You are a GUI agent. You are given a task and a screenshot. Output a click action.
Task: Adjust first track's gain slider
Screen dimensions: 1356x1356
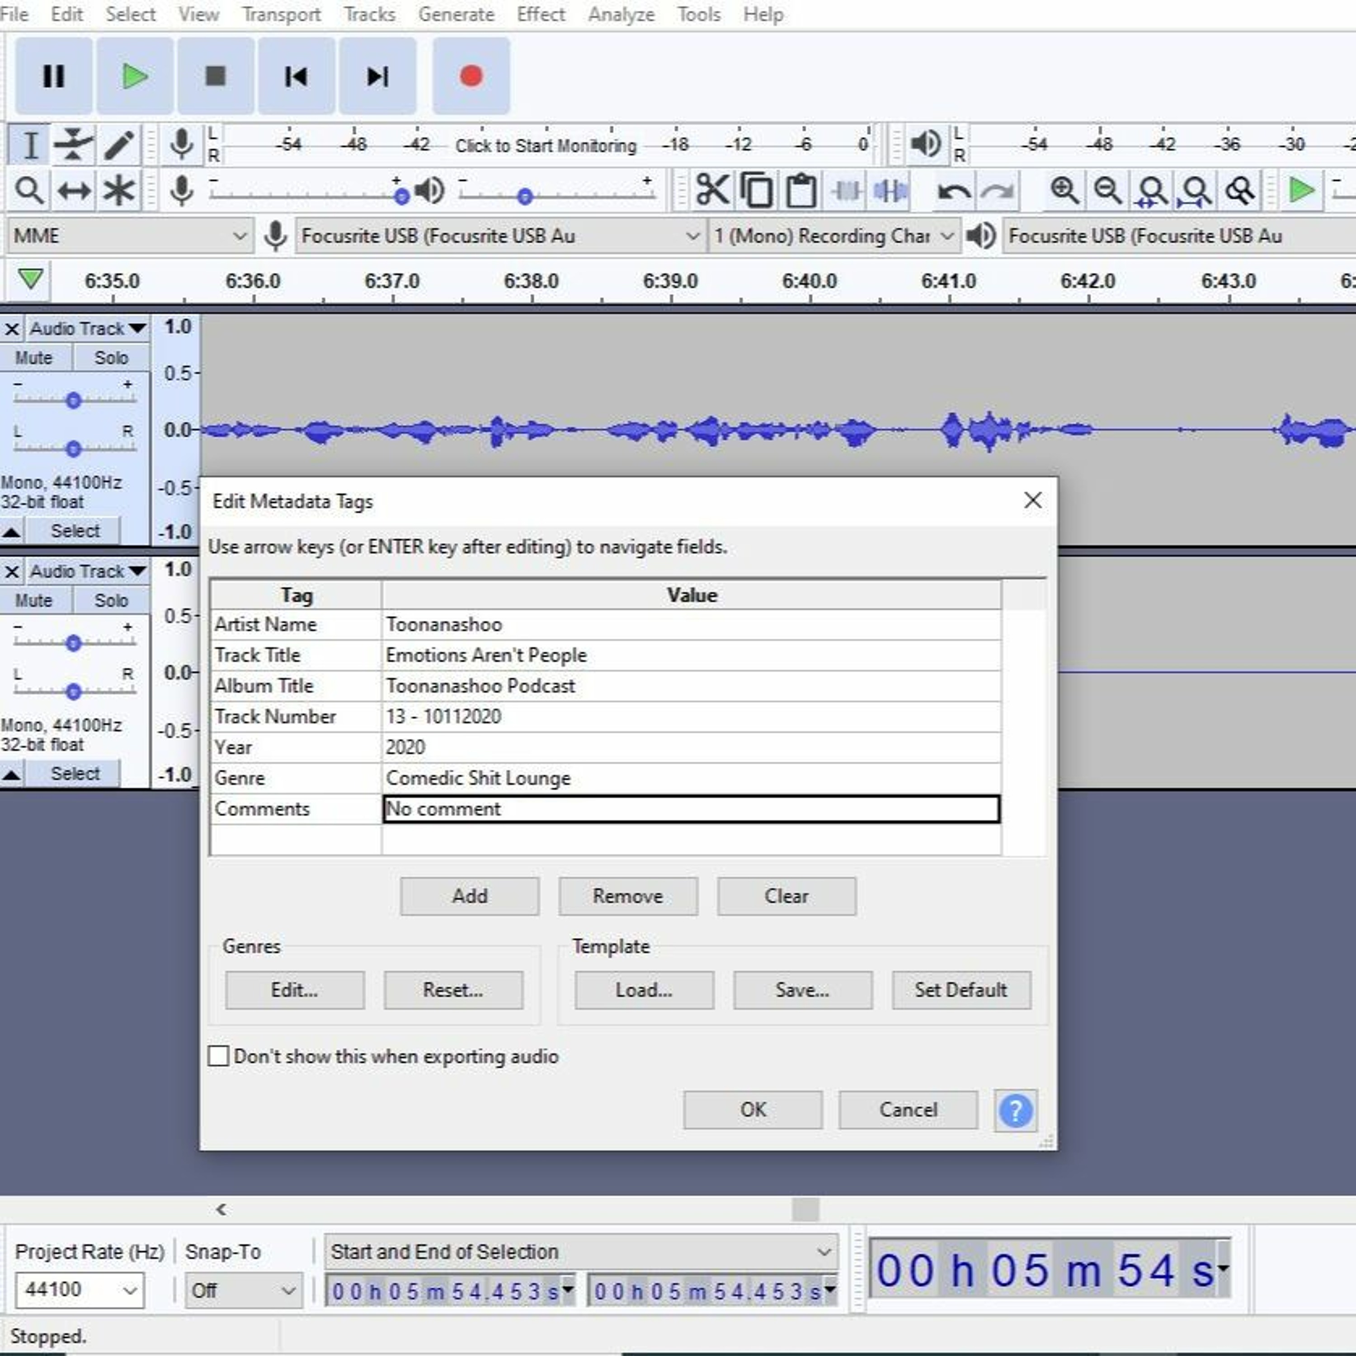coord(73,401)
